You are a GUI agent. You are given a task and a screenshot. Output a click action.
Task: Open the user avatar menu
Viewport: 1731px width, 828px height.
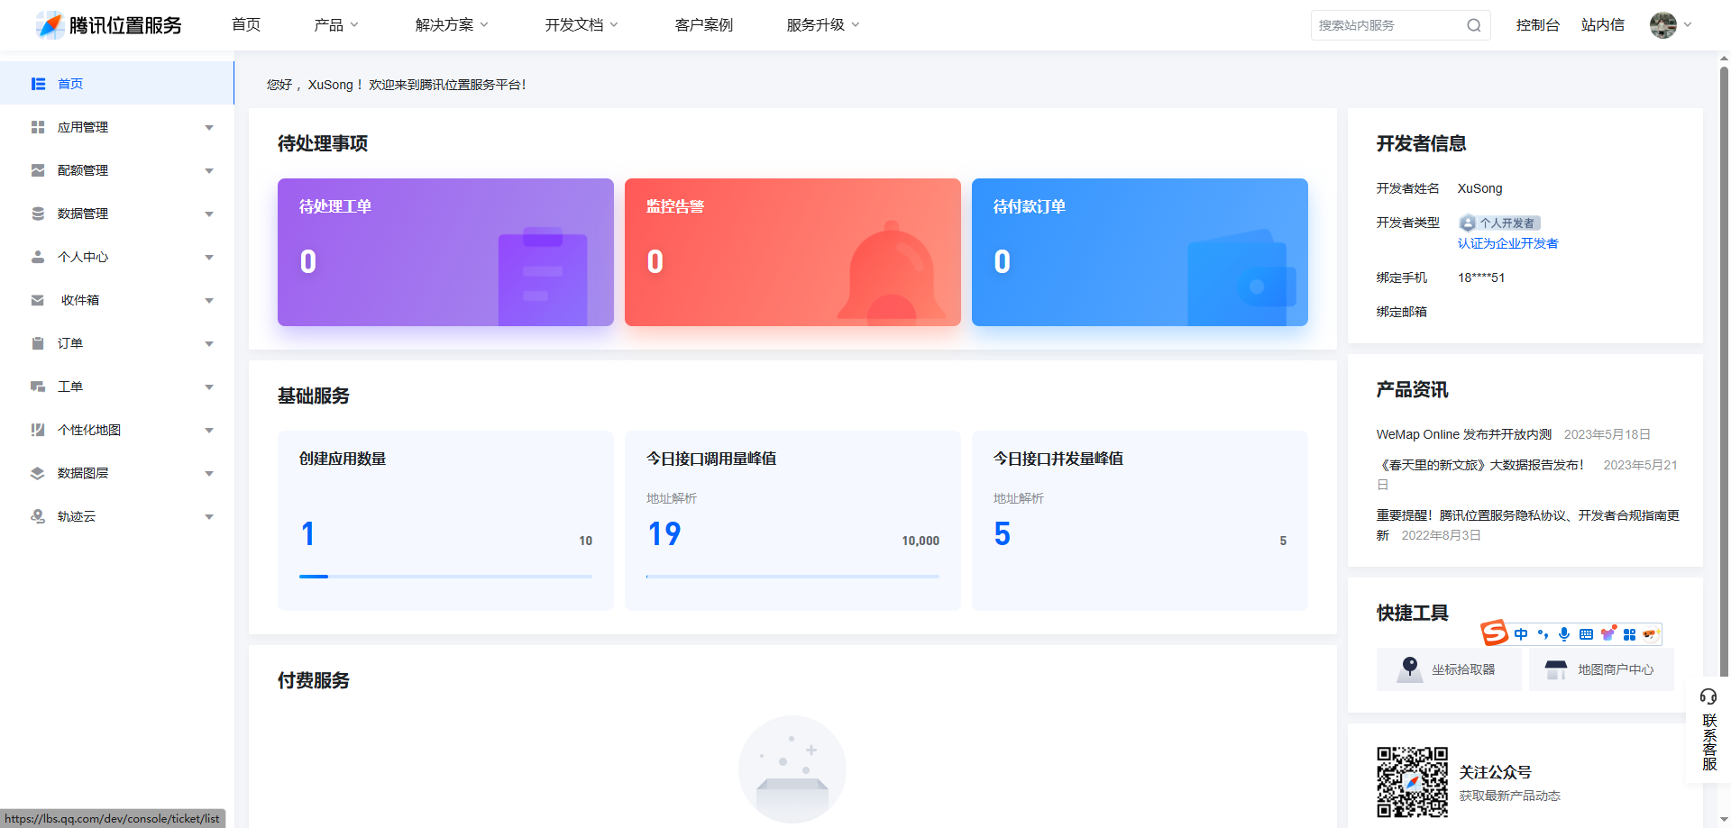click(x=1663, y=25)
